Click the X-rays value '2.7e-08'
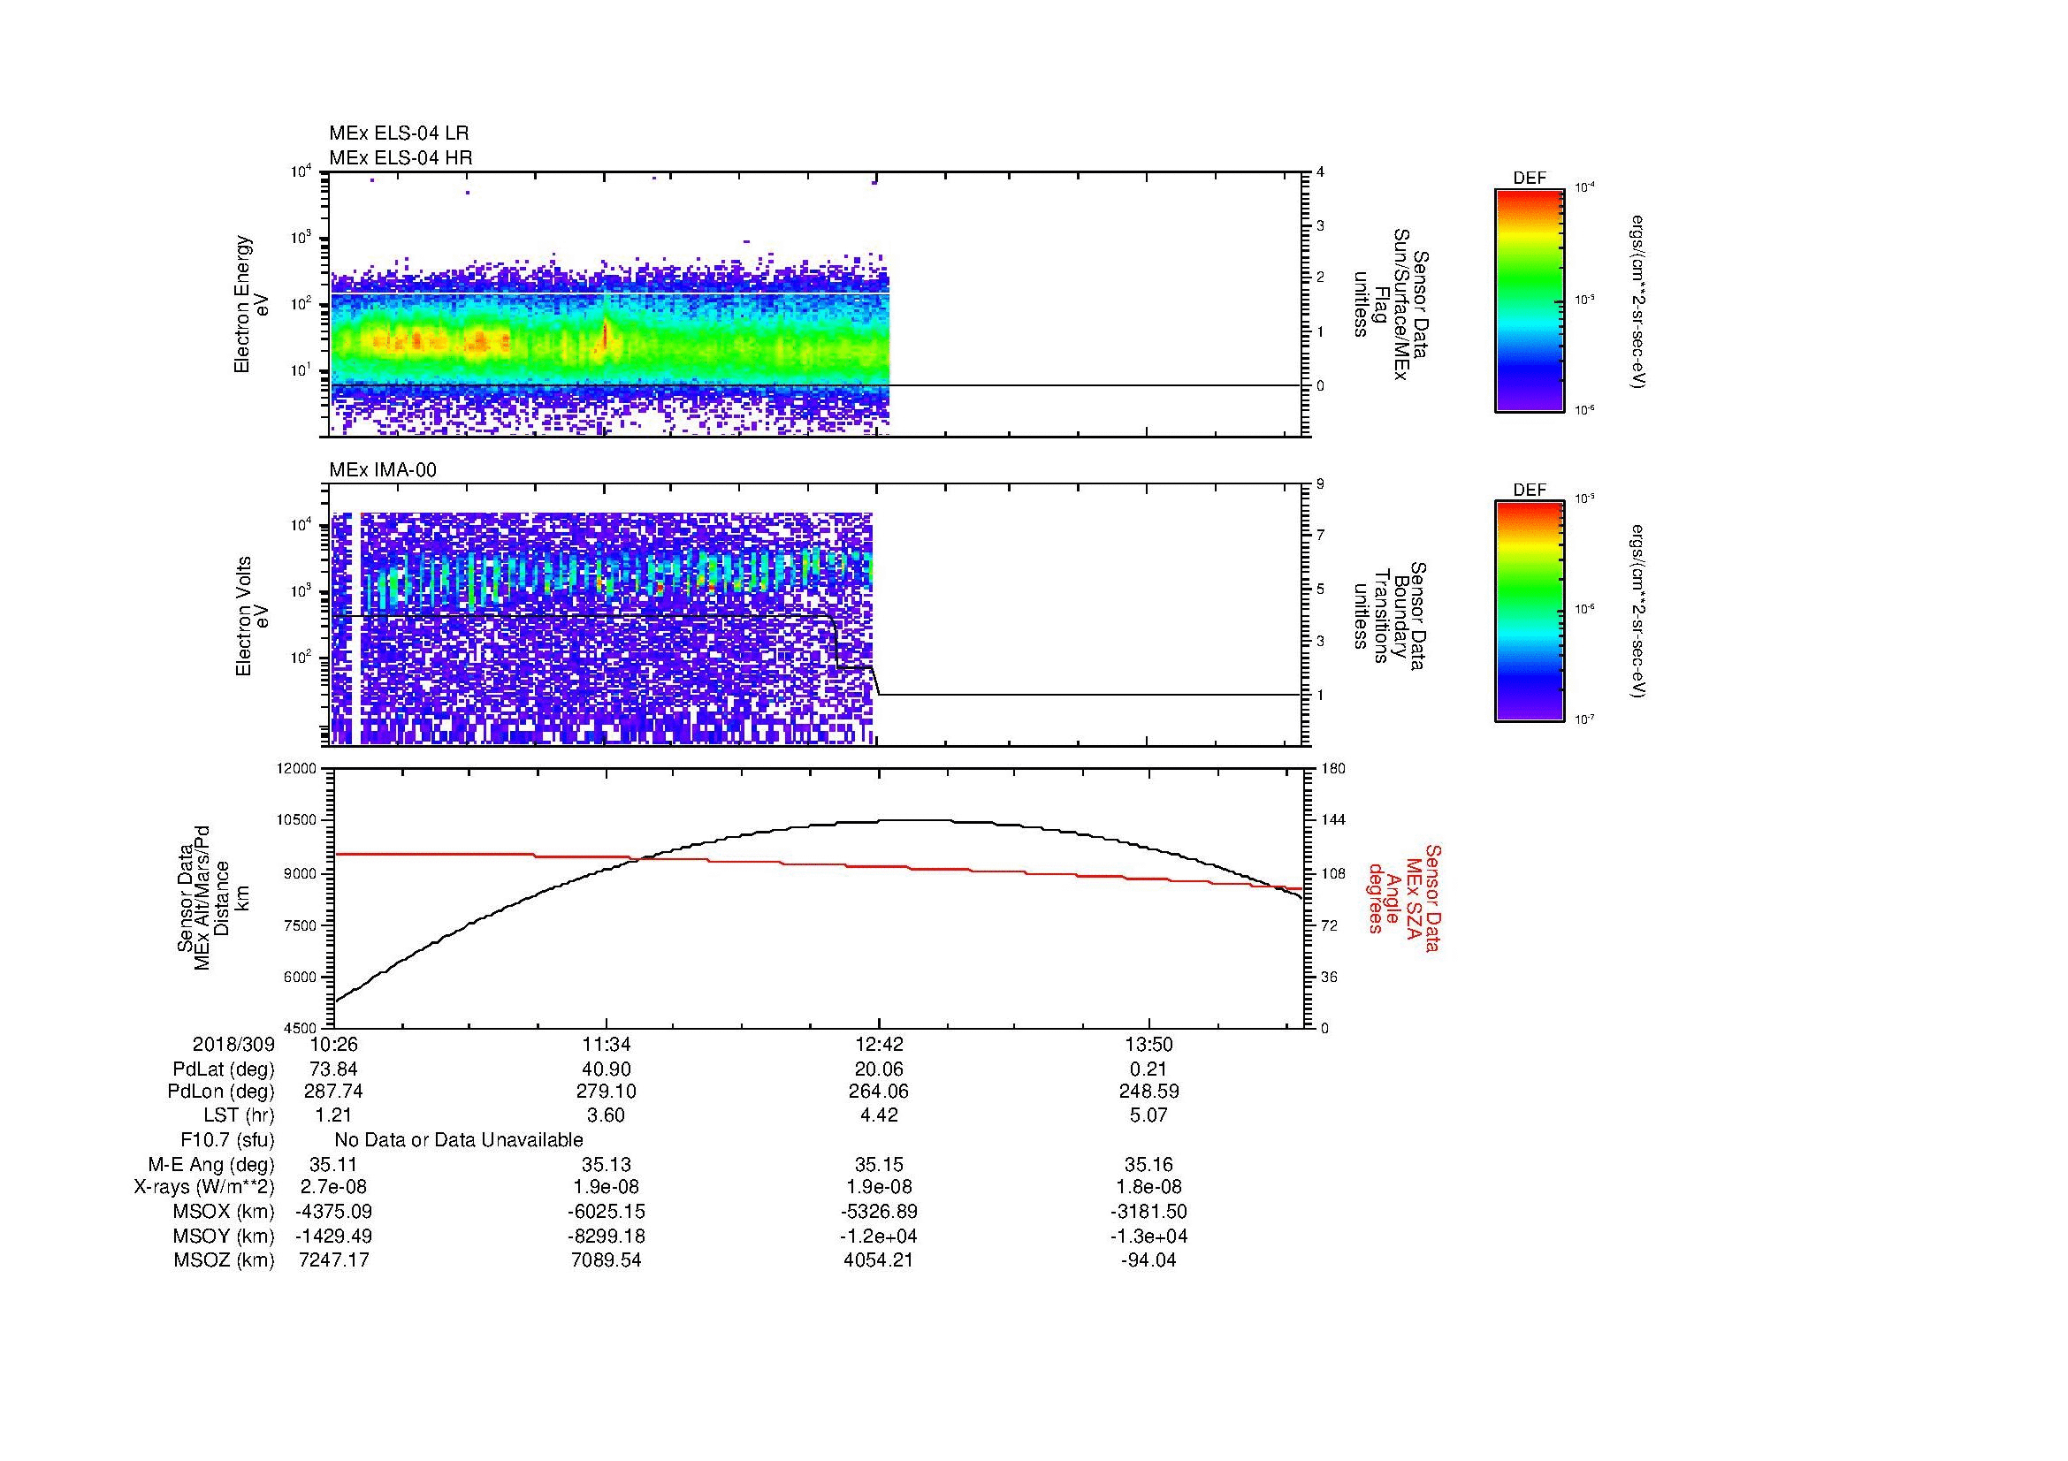Image resolution: width=2068 pixels, height=1461 pixels. 334,1187
